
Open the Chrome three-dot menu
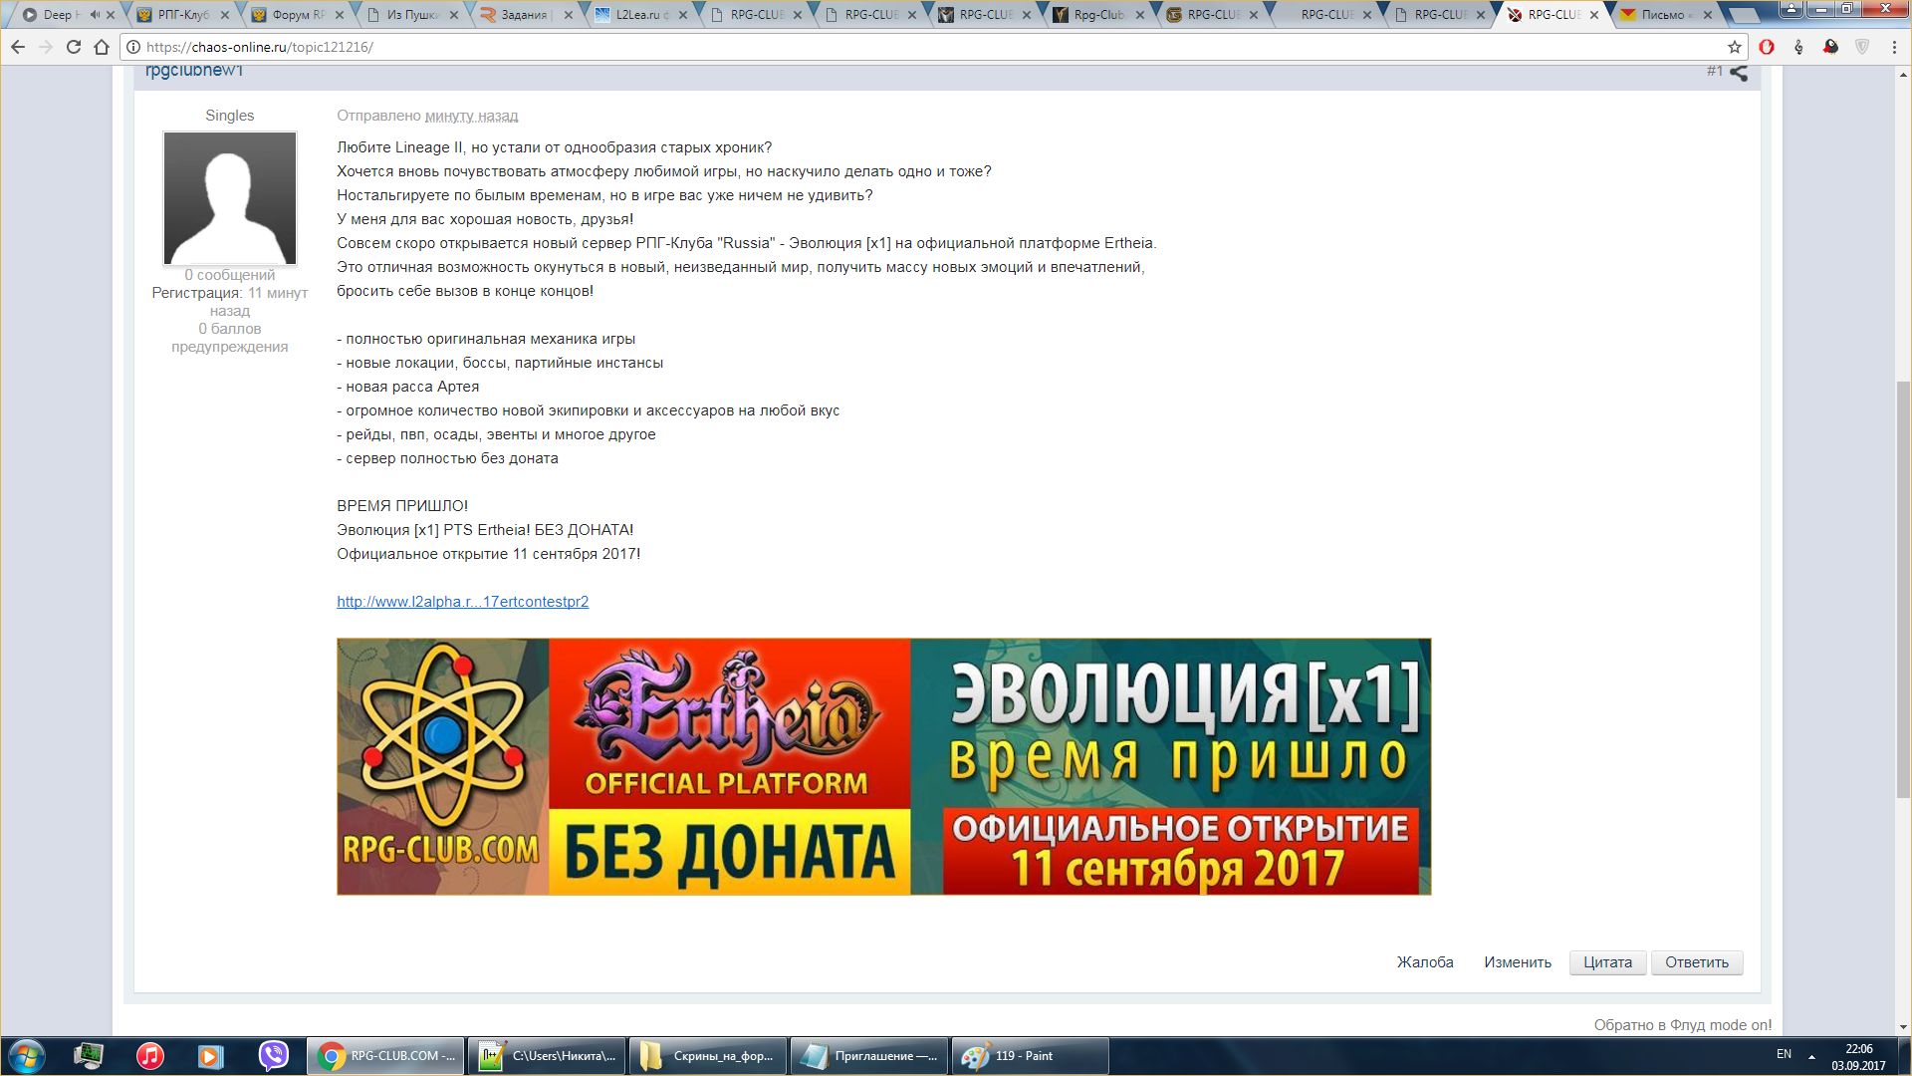click(1894, 47)
